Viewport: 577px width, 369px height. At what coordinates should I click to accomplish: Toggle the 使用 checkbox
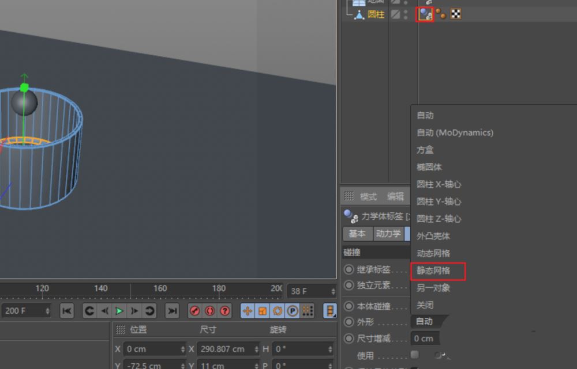pyautogui.click(x=415, y=354)
